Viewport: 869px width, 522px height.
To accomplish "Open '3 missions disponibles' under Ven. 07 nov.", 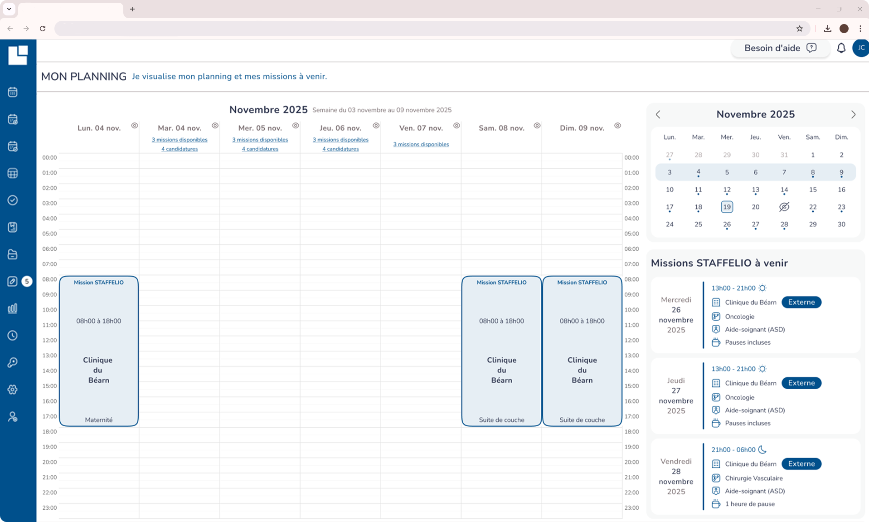I will point(421,144).
